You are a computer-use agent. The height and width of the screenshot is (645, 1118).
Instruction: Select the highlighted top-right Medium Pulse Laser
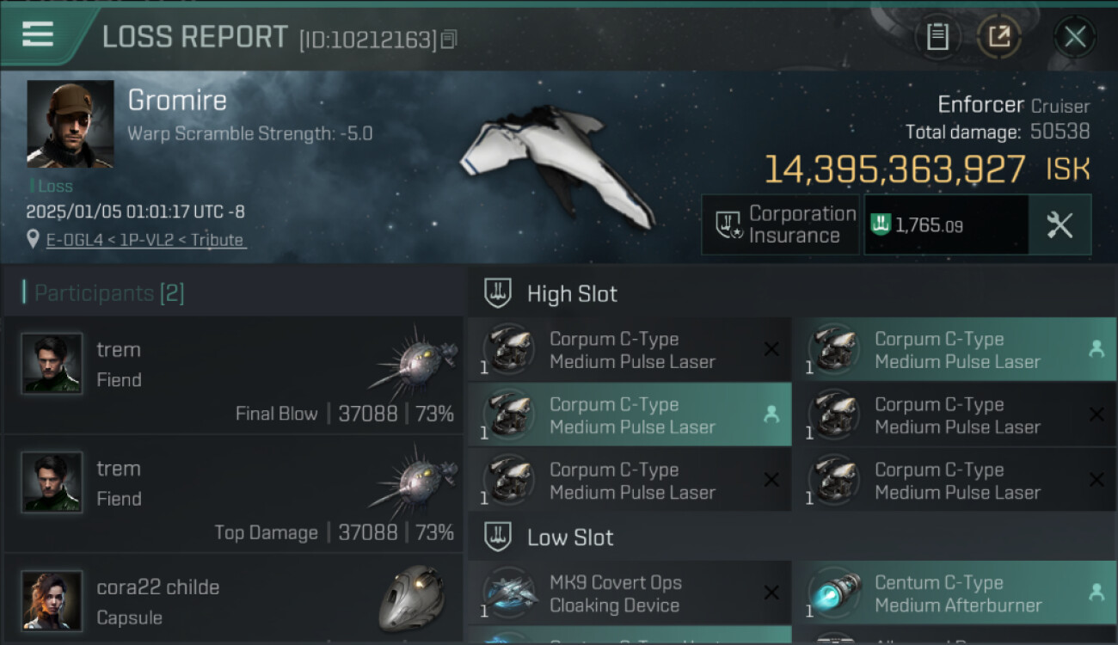point(954,350)
